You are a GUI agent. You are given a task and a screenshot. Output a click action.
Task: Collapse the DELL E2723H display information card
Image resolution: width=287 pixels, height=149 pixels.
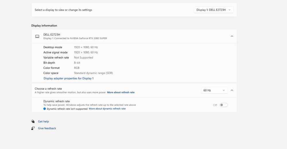232,36
